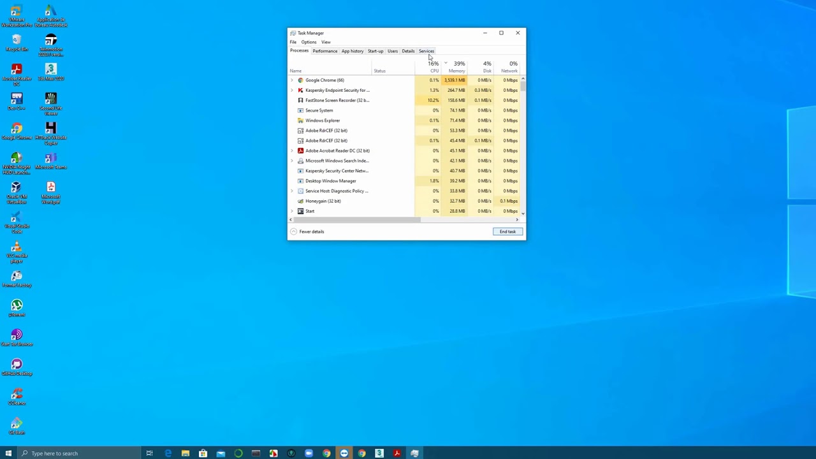This screenshot has width=816, height=459.
Task: Open Dev-C++ desktop shortcut
Action: (x=17, y=101)
